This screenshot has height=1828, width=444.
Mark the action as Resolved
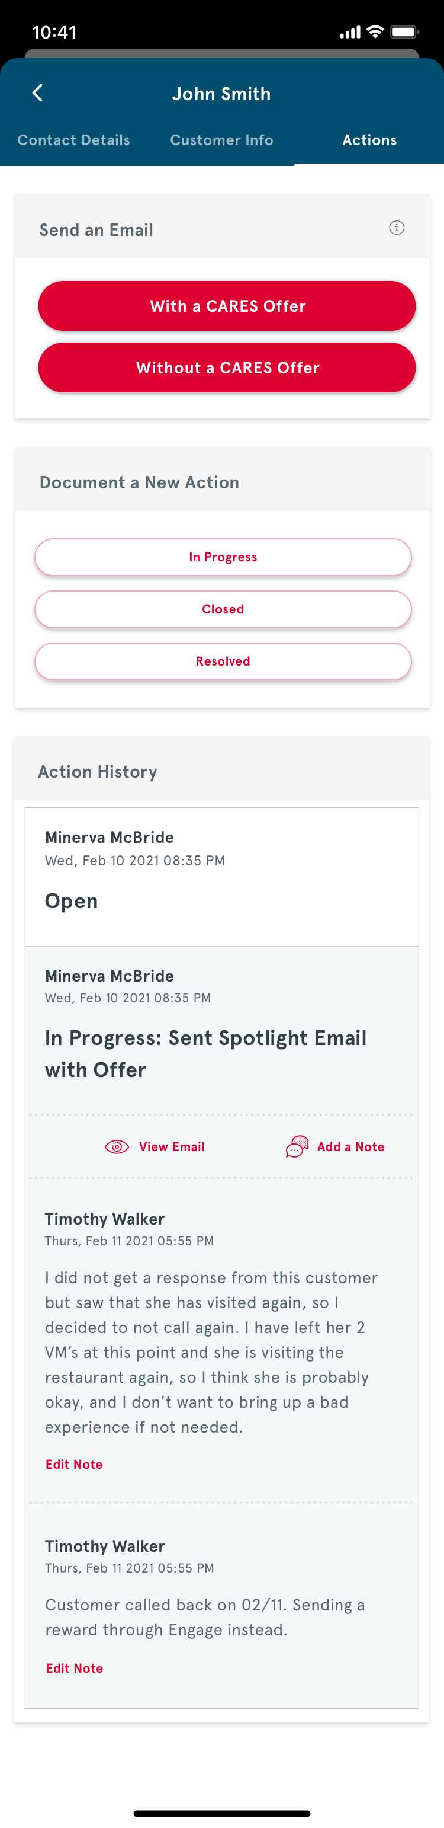click(223, 661)
